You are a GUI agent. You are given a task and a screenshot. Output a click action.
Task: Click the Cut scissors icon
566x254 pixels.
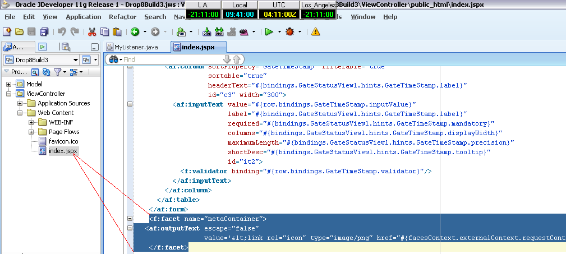point(91,31)
